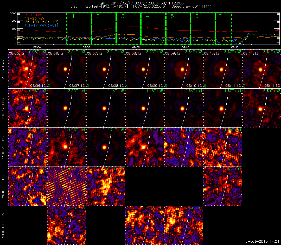Pick the 3.0-6.0 keV image for interval 5
This screenshot has height=245, width=281.
coord(183,69)
